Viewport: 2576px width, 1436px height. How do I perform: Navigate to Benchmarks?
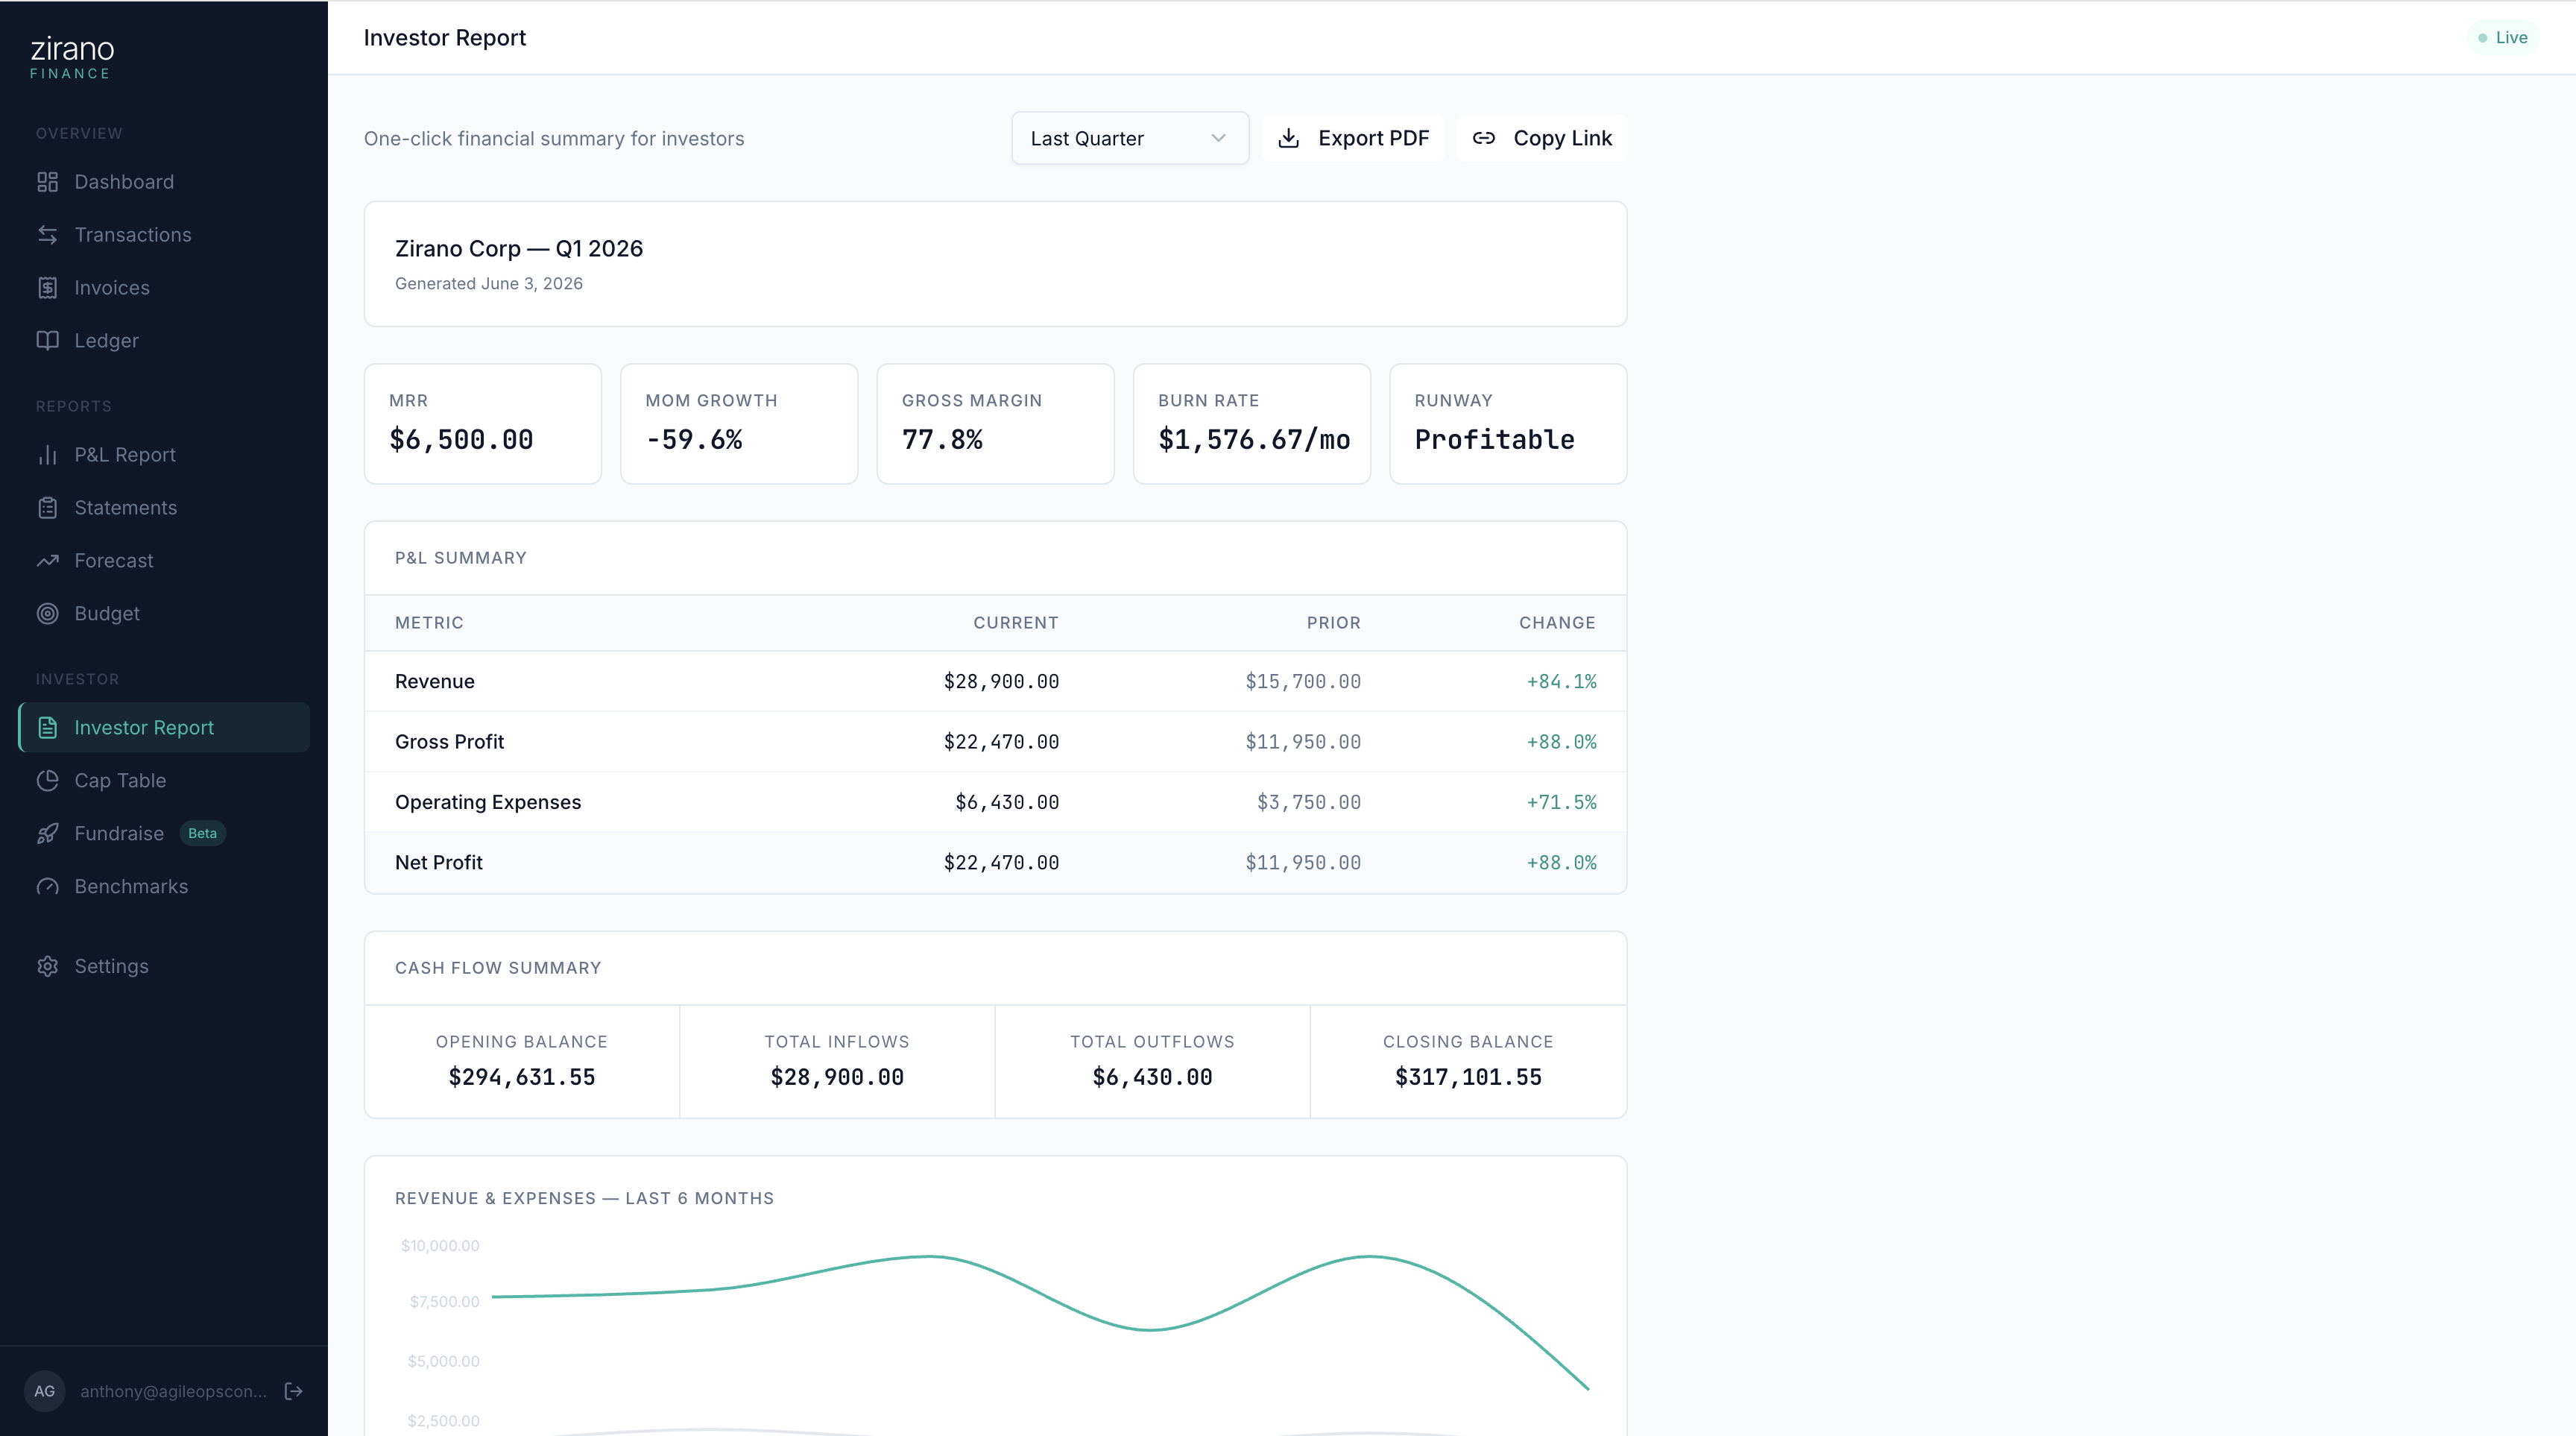[x=164, y=887]
